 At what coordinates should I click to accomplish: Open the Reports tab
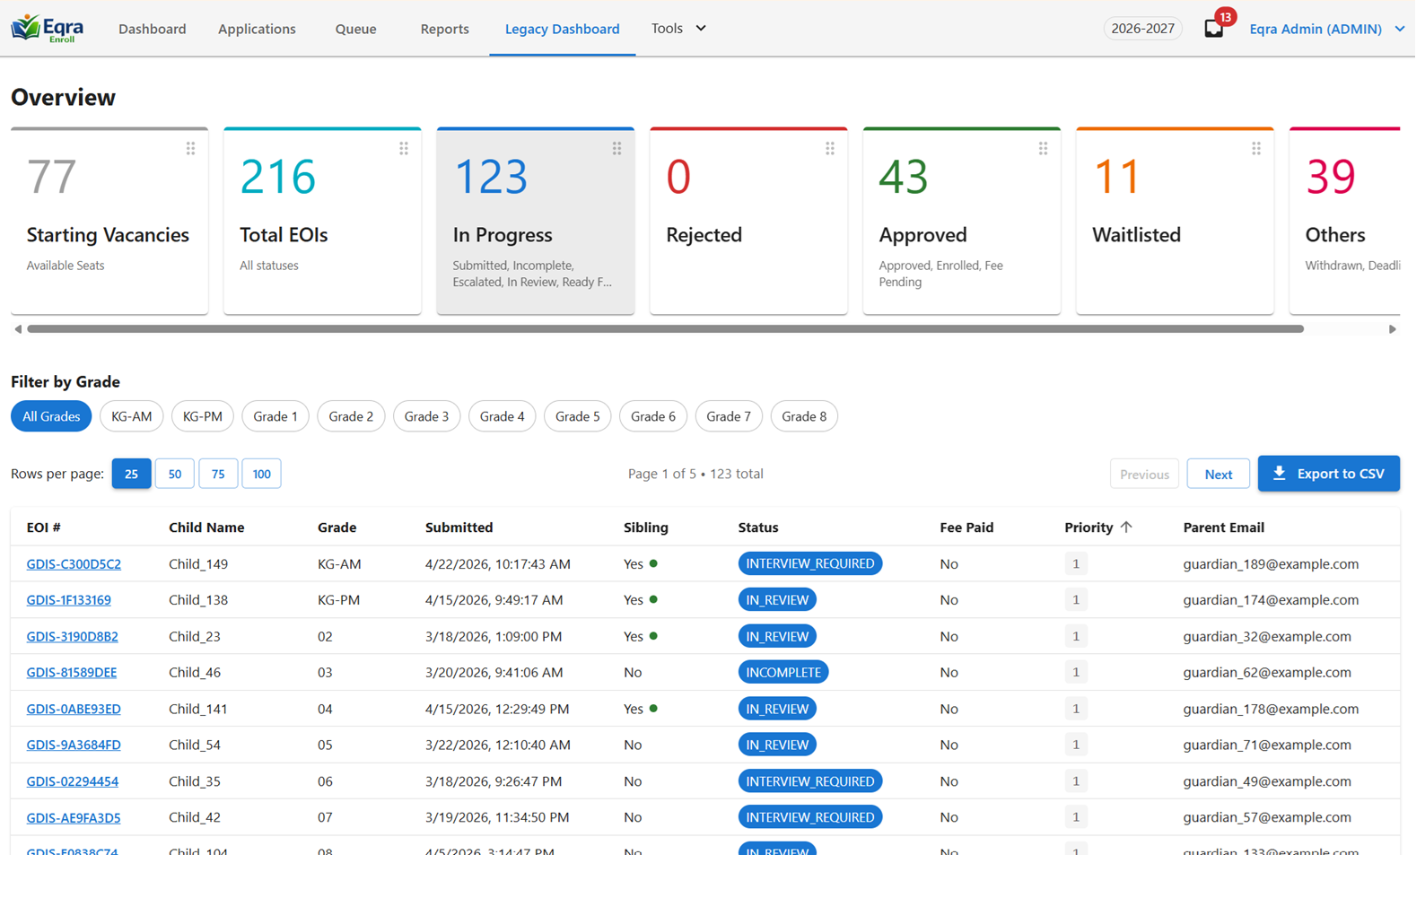pyautogui.click(x=445, y=29)
